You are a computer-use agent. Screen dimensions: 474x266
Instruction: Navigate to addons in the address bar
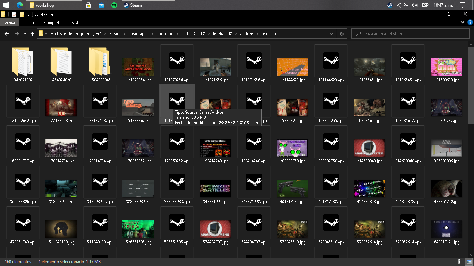click(x=247, y=34)
